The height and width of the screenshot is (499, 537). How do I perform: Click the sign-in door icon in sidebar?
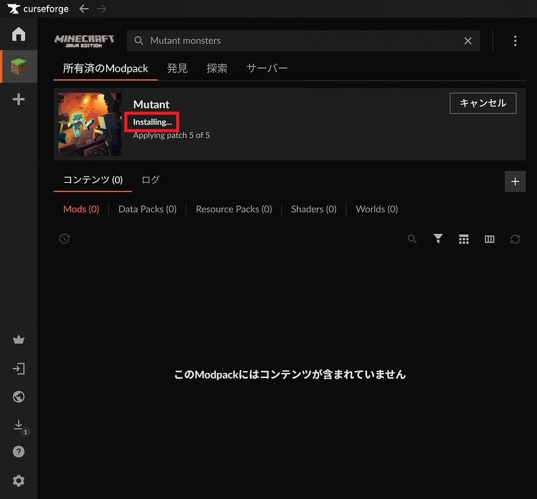click(x=19, y=369)
